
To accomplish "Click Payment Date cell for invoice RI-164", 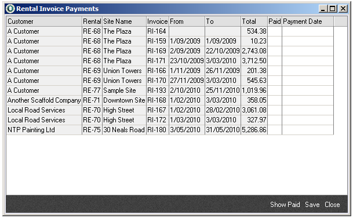I will [x=308, y=31].
